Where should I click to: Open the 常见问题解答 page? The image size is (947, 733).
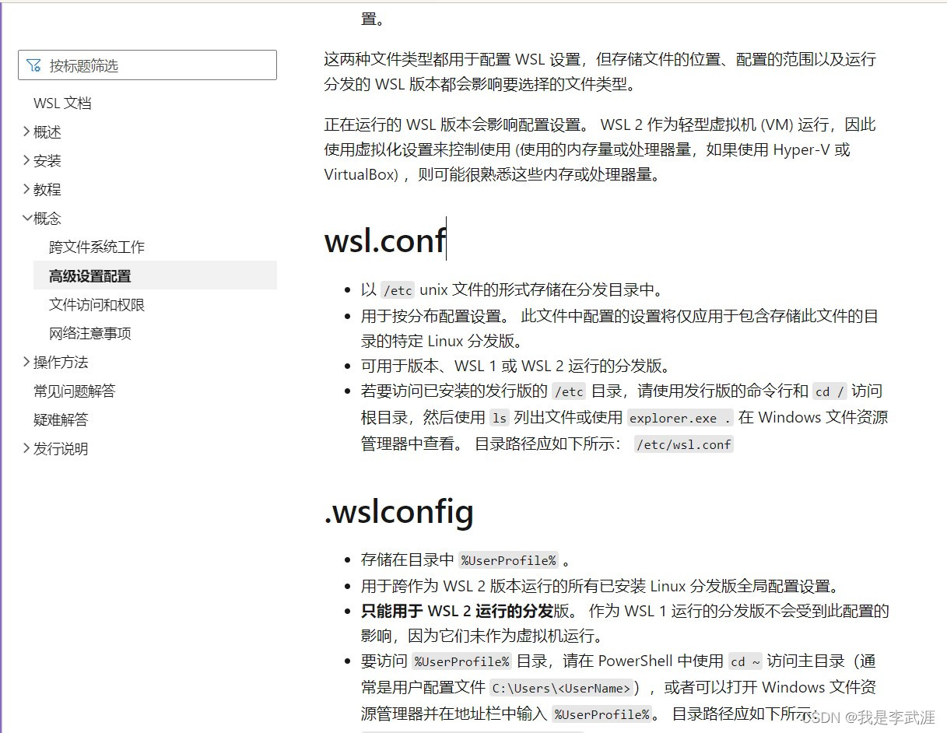pos(74,391)
